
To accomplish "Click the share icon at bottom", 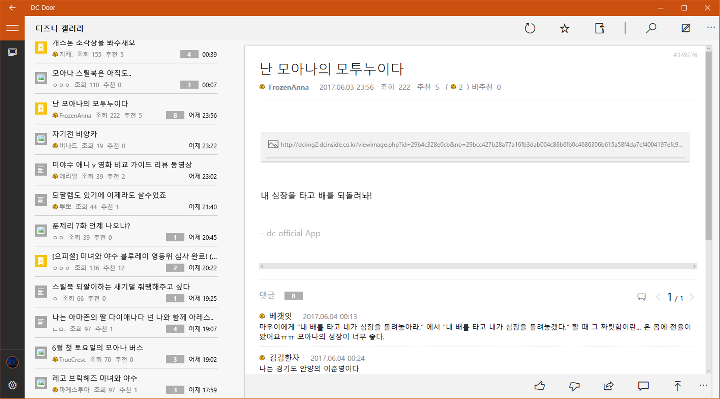I will point(608,386).
